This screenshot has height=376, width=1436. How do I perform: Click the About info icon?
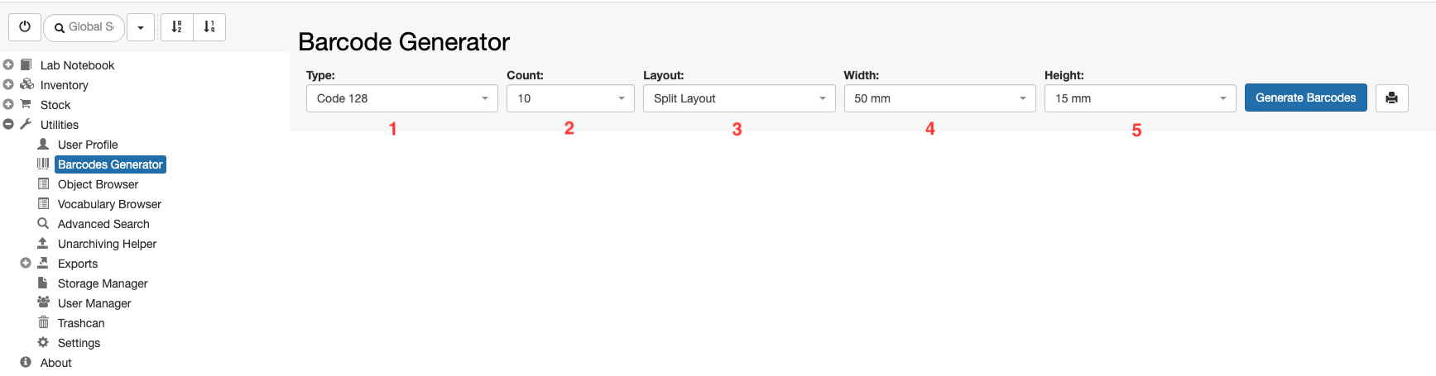[x=26, y=362]
